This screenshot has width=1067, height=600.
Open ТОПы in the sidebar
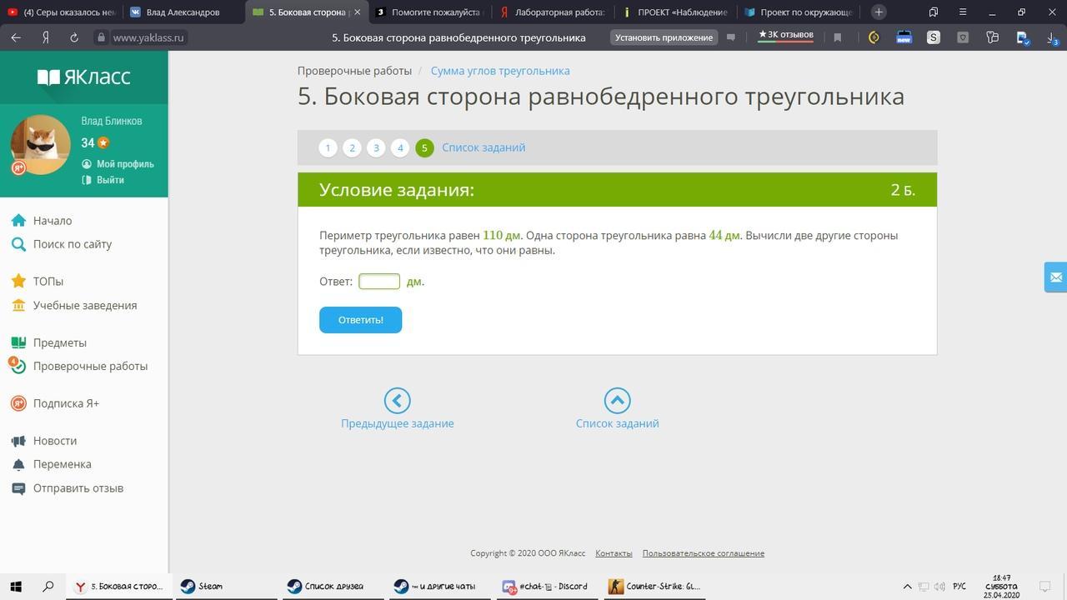(48, 282)
